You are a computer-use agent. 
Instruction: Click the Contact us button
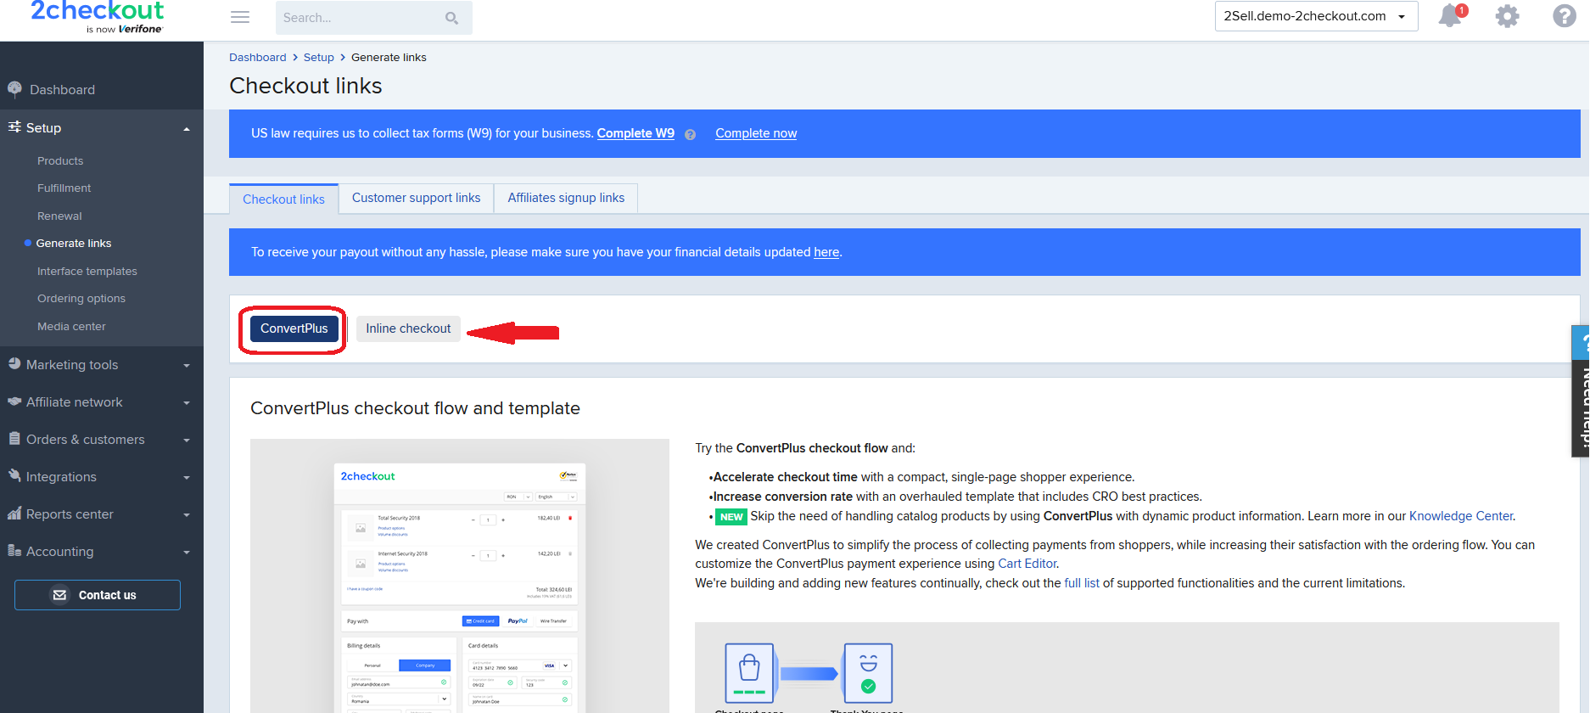[x=98, y=595]
